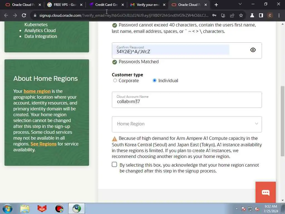
Task: Open the Home Region dropdown
Action: (x=187, y=124)
